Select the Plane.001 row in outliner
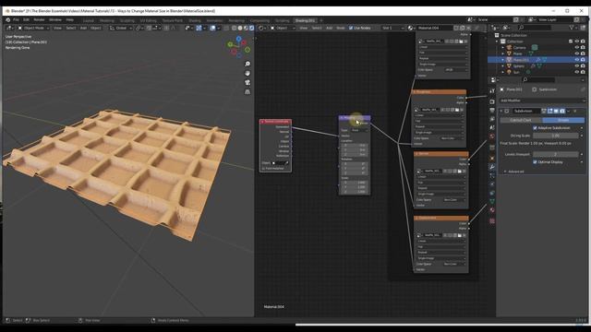This screenshot has height=332, width=591. [x=537, y=59]
